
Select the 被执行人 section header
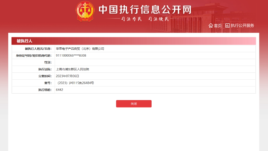pos(24,41)
